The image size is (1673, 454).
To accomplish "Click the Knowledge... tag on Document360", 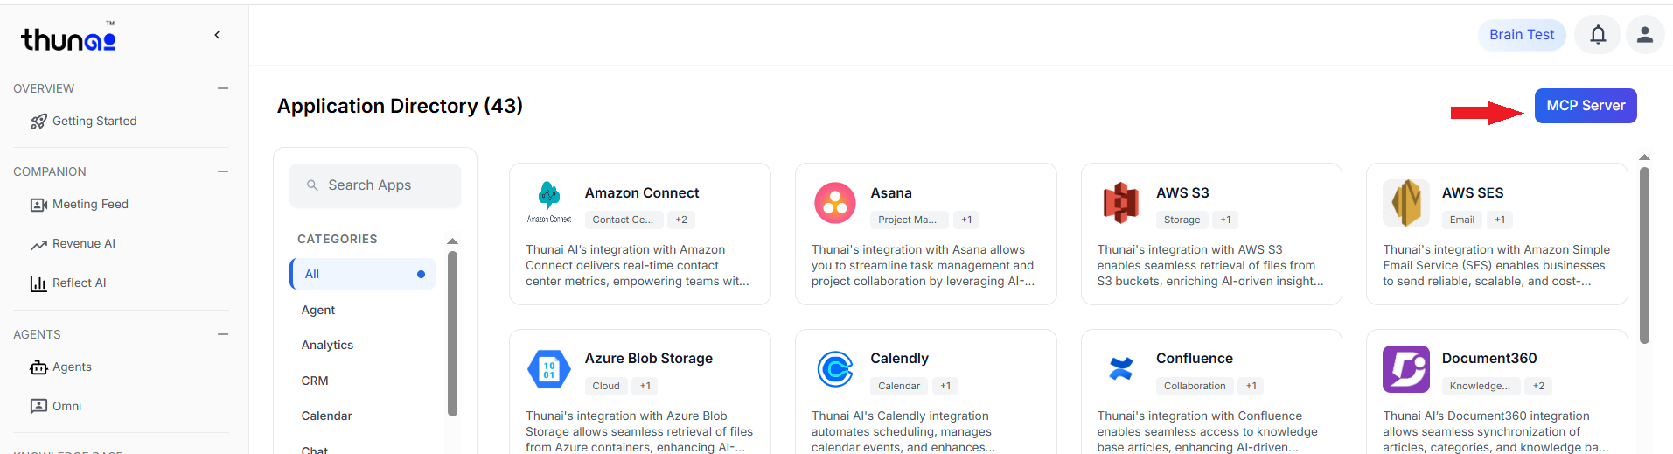I will pyautogui.click(x=1480, y=386).
